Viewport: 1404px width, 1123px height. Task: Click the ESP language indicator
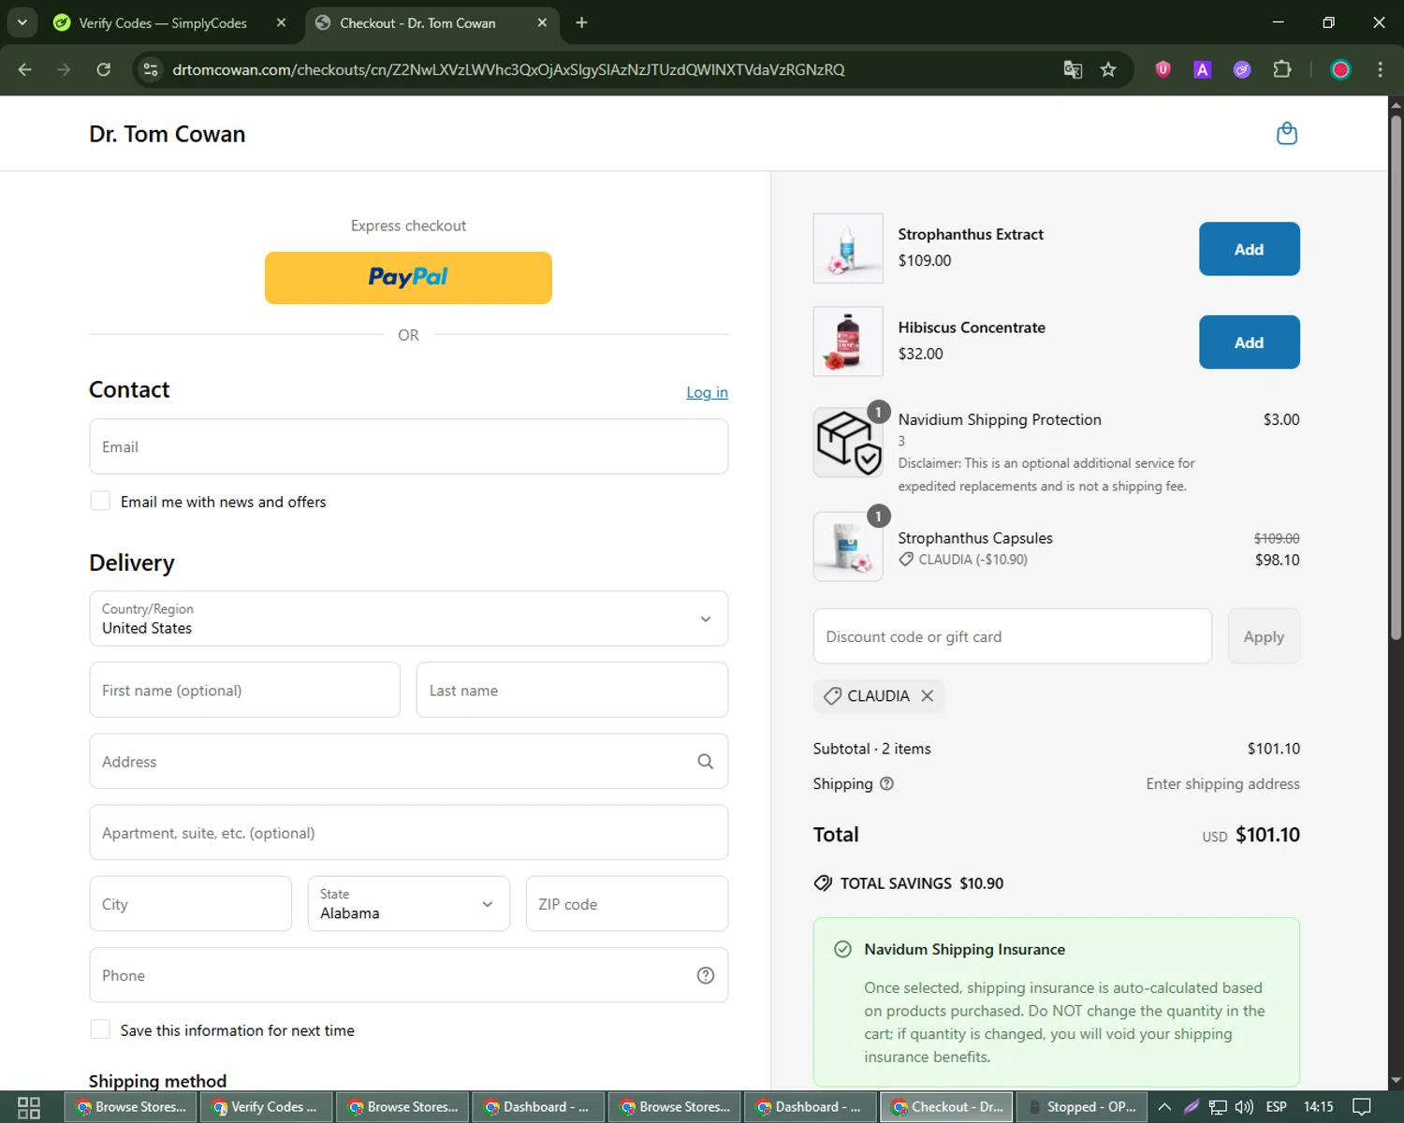(1276, 1107)
